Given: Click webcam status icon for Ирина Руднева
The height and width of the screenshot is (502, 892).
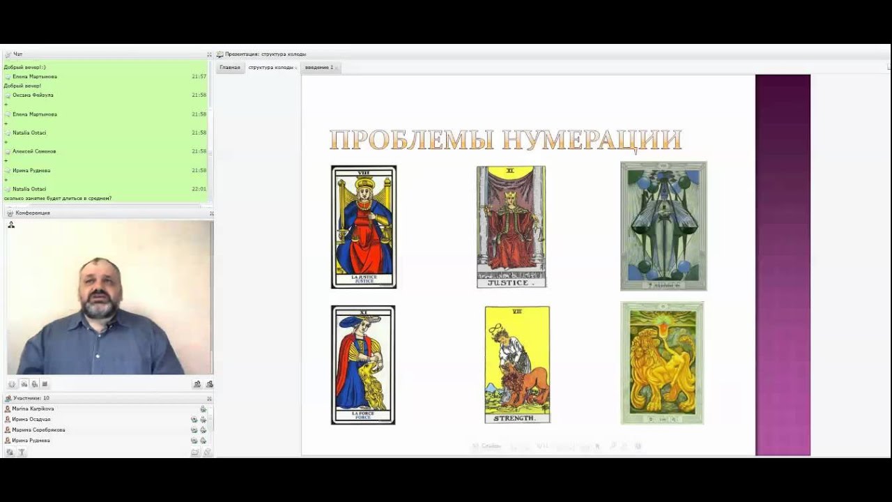Looking at the screenshot, I should click(194, 441).
